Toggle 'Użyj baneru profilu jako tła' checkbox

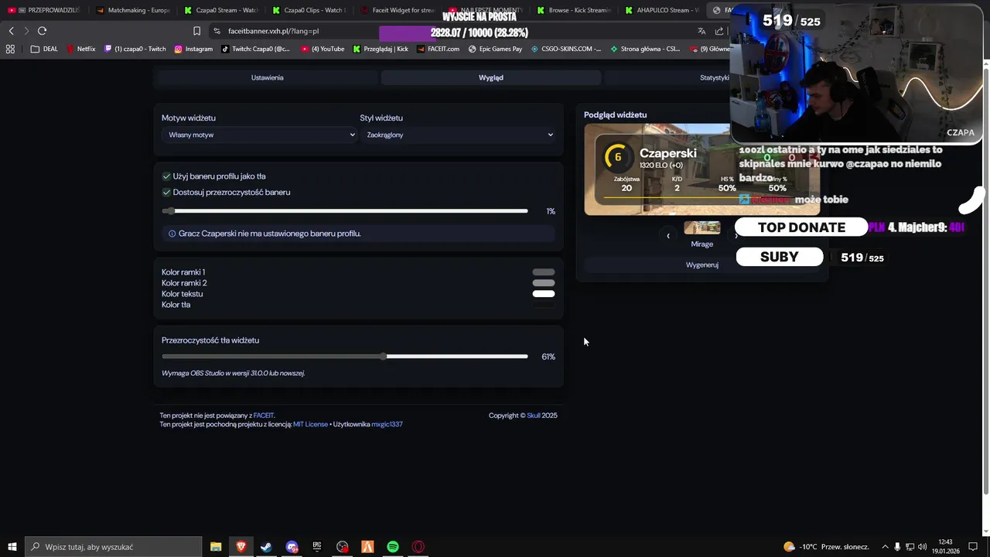pos(166,176)
